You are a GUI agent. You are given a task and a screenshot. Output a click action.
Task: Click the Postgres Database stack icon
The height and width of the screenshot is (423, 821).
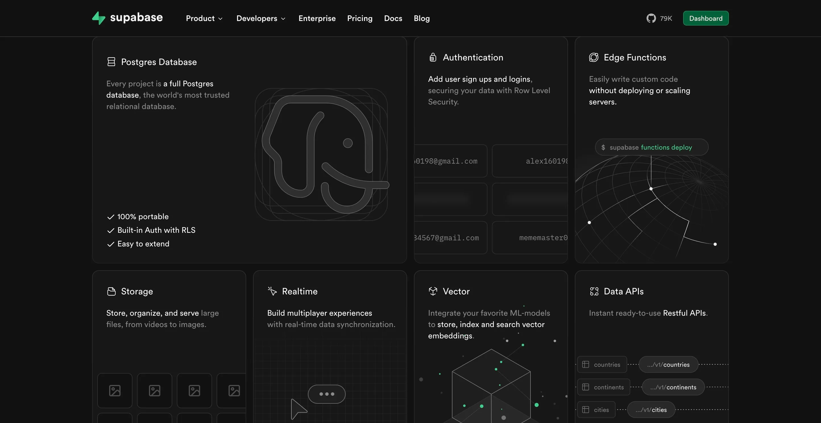tap(111, 62)
